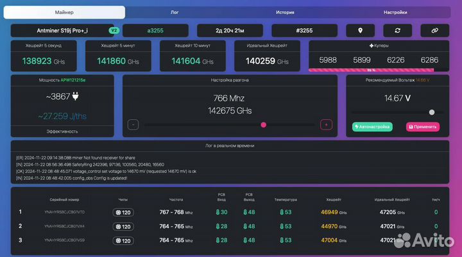Click the power plug icon near ~3867
The height and width of the screenshot is (257, 462).
coord(74,97)
